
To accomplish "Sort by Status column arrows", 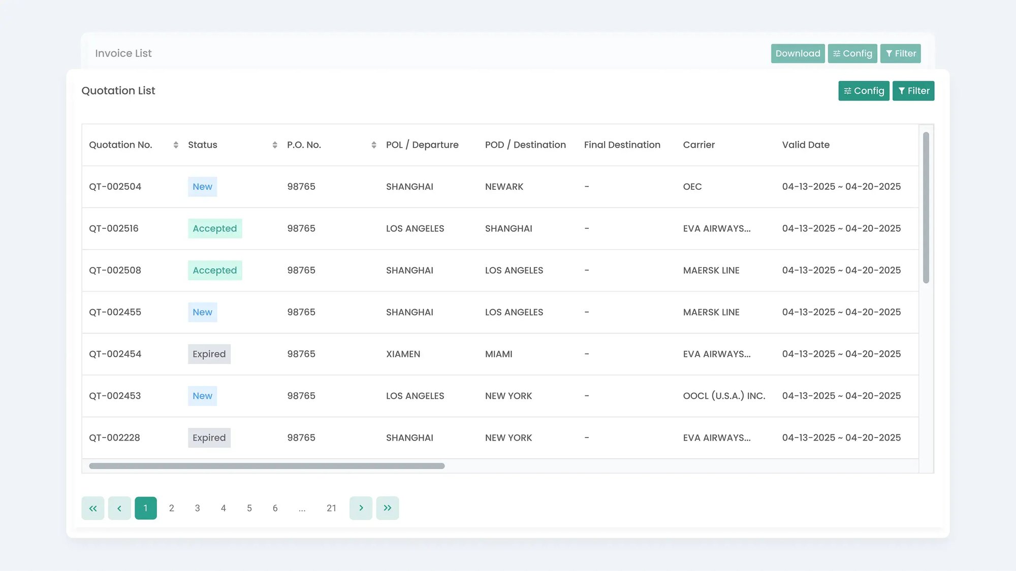I will [275, 145].
